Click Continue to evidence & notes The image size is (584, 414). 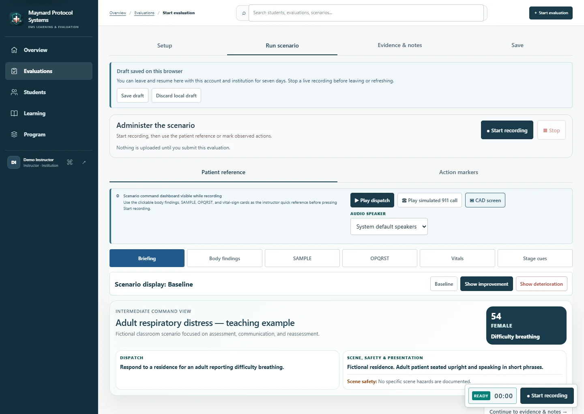528,411
